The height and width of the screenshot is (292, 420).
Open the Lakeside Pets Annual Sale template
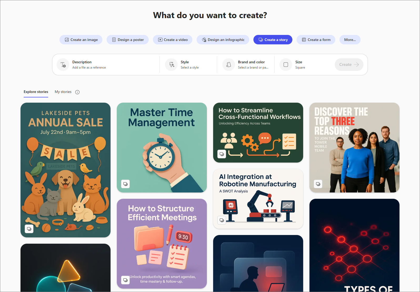click(x=66, y=170)
